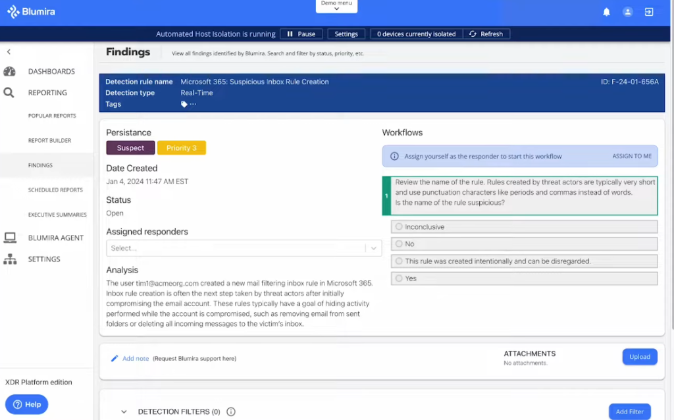Pause Automated Host Isolation

(x=301, y=34)
